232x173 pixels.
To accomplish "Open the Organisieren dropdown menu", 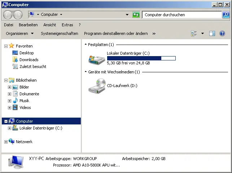I will coord(19,33).
